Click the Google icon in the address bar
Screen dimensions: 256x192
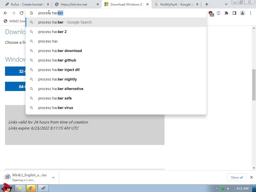point(31,13)
